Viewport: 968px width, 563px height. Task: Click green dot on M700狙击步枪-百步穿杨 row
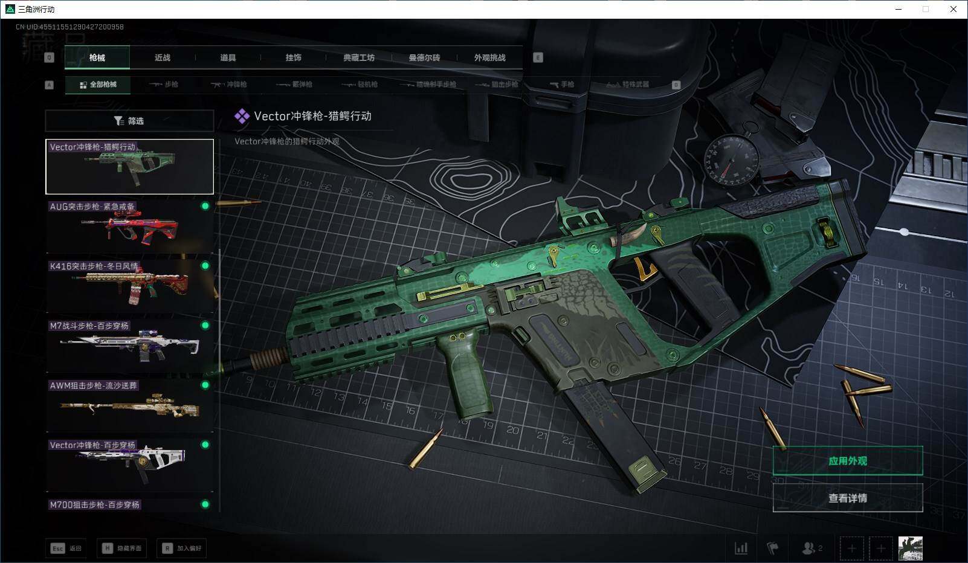pyautogui.click(x=205, y=504)
